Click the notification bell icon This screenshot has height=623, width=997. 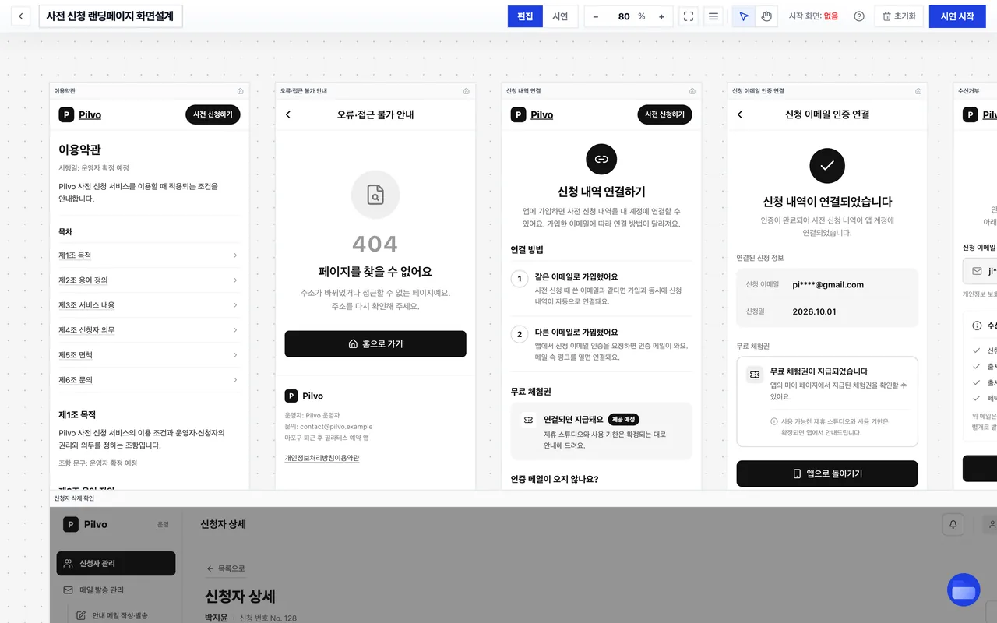(953, 525)
